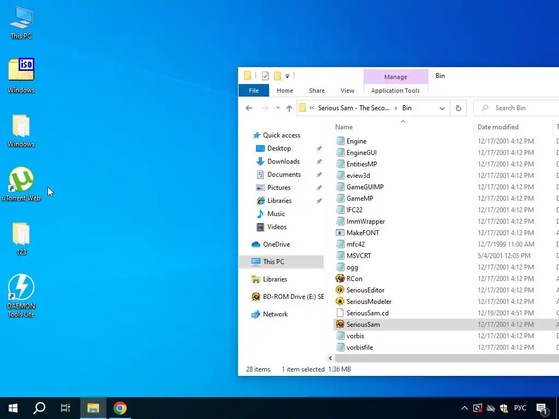Select the Windows folder icon on desktop
Image resolution: width=559 pixels, height=419 pixels.
point(21,130)
